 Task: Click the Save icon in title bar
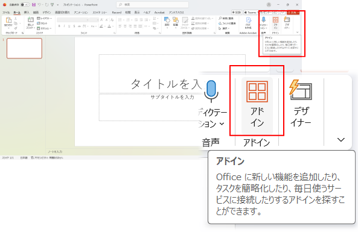click(x=34, y=5)
